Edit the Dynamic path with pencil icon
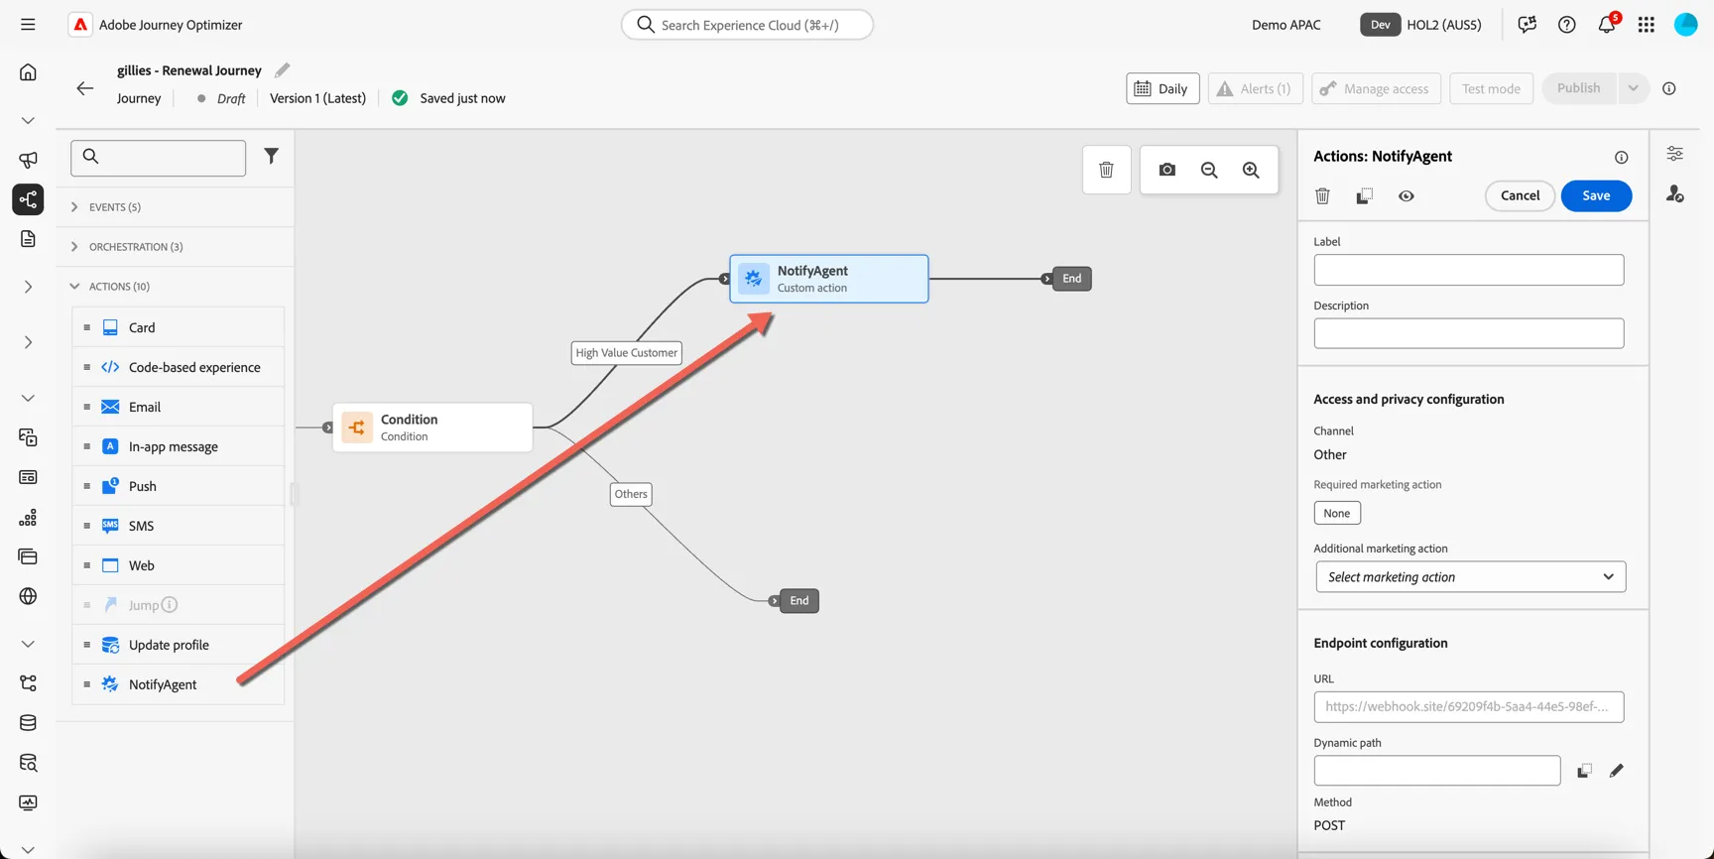Screen dimensions: 1714x859 pyautogui.click(x=1617, y=771)
